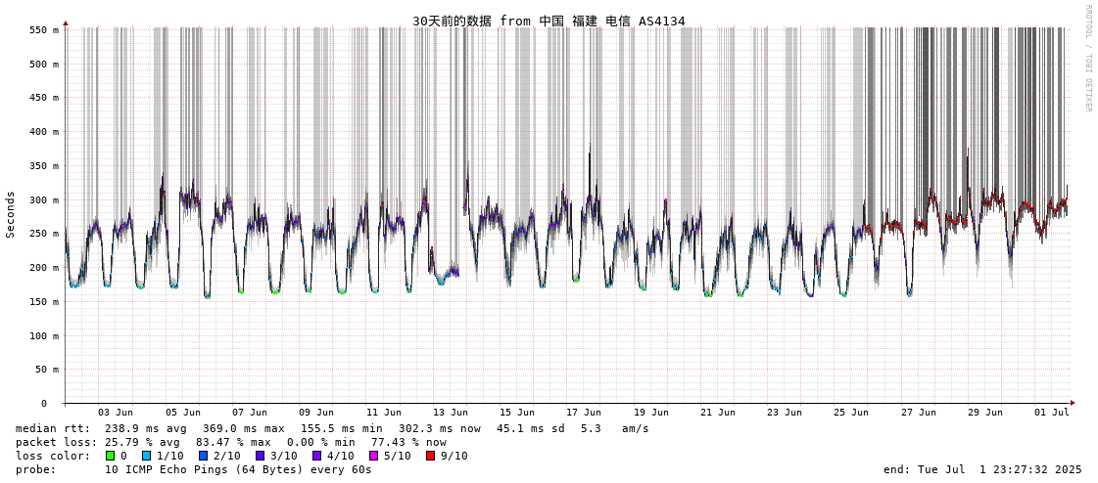1098x483 pixels.
Task: Click the '155.5 ms min' value
Action: [x=341, y=428]
